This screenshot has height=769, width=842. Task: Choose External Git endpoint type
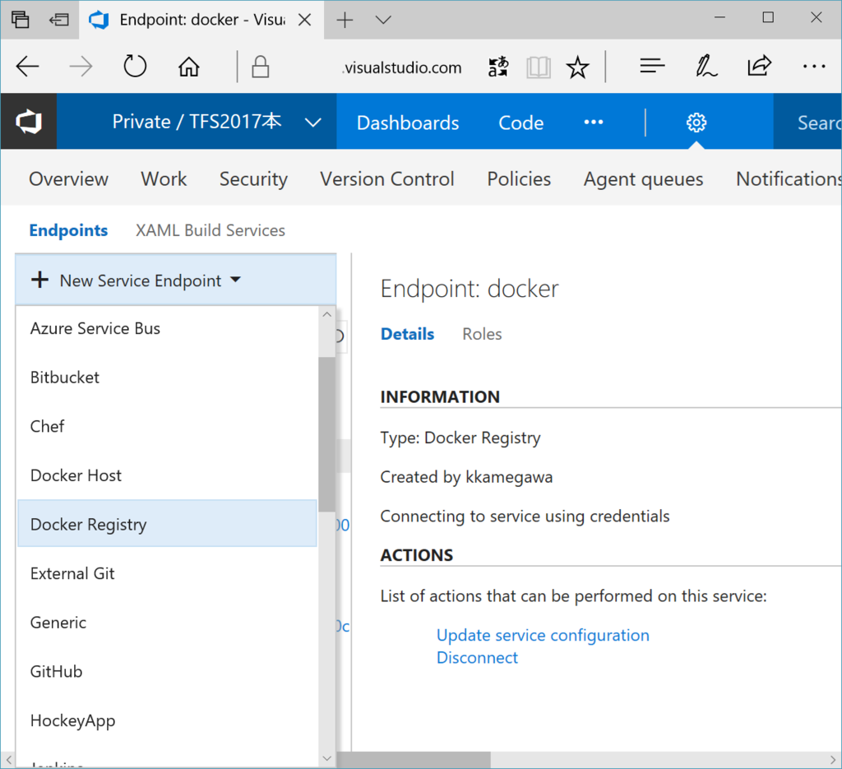pos(167,573)
